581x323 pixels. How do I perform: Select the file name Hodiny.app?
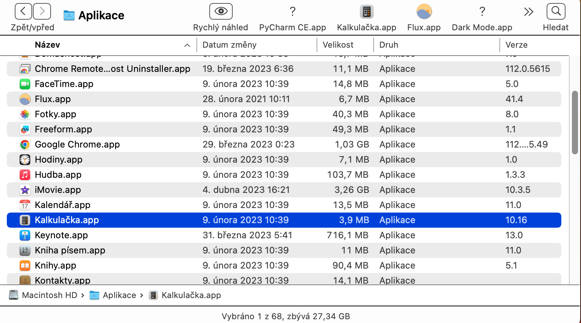coord(59,160)
